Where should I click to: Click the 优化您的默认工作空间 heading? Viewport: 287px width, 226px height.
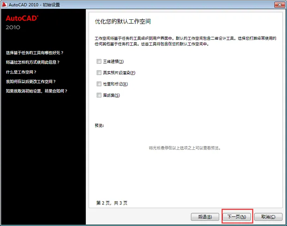[123, 21]
